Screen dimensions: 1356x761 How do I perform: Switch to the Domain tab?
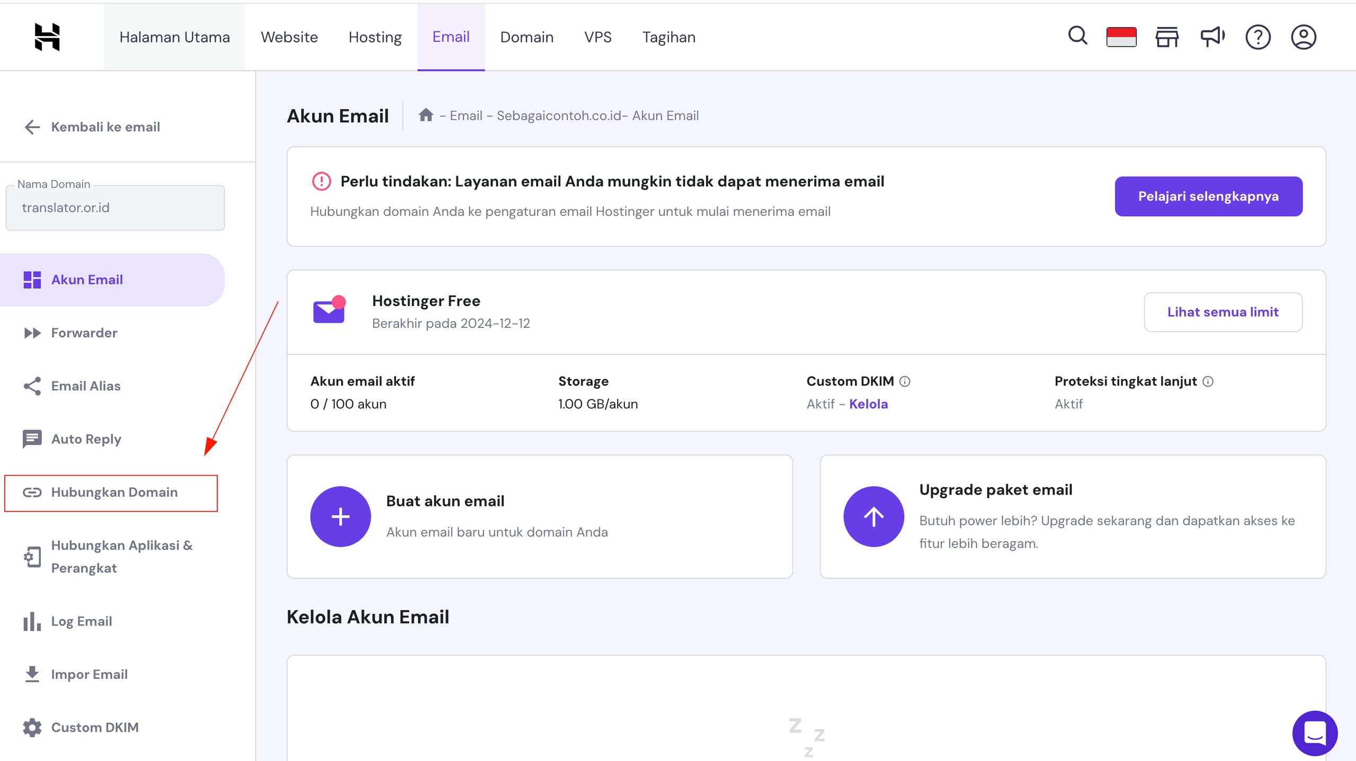(x=527, y=37)
